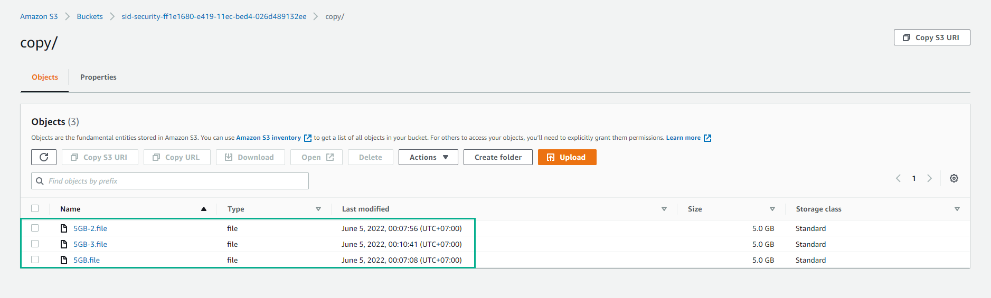The width and height of the screenshot is (991, 298).
Task: Check the box for 5GB.file
Action: [x=35, y=259]
